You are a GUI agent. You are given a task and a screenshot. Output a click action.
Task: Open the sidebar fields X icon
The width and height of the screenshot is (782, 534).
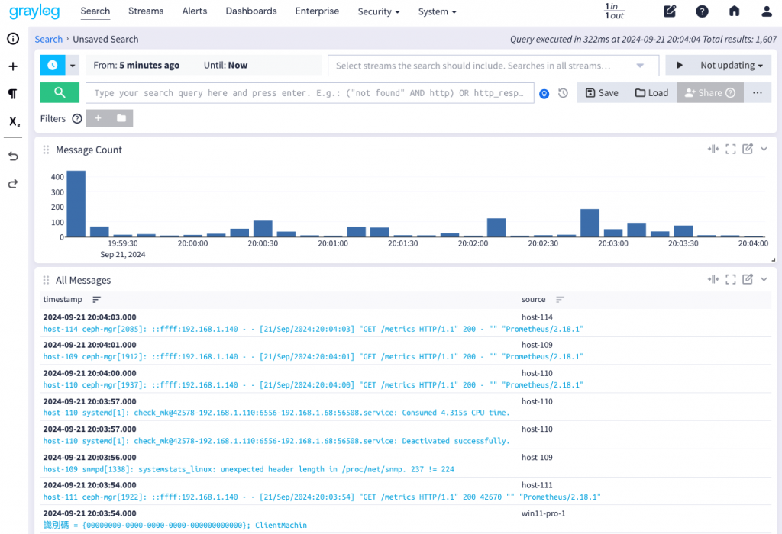pyautogui.click(x=14, y=121)
